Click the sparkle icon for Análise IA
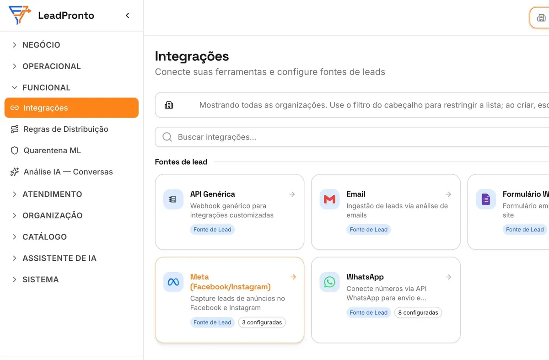The height and width of the screenshot is (360, 549). (15, 172)
